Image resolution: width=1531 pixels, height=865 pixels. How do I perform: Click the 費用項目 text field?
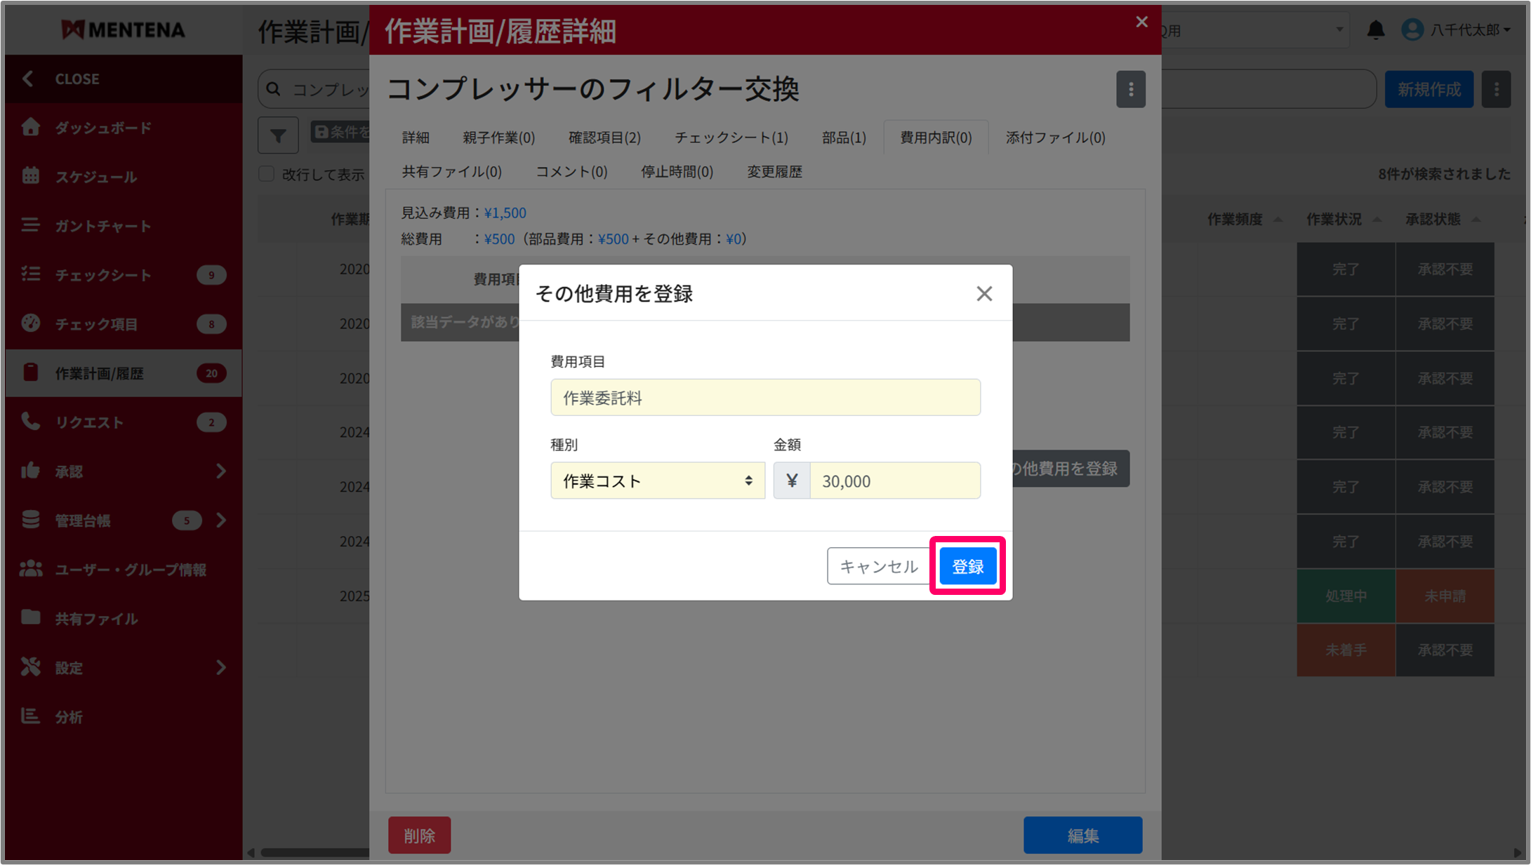[765, 398]
